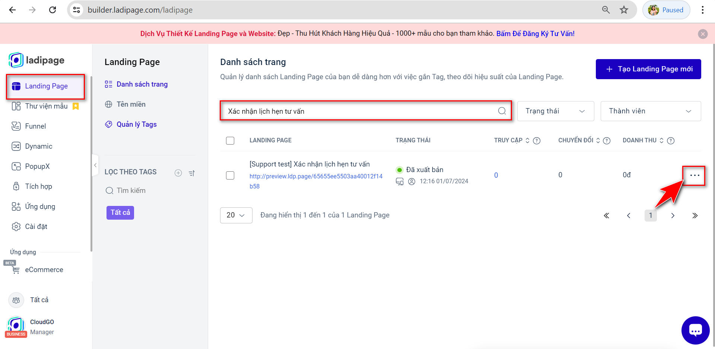This screenshot has width=715, height=349.
Task: Open the page size 20 dropdown
Action: 236,215
